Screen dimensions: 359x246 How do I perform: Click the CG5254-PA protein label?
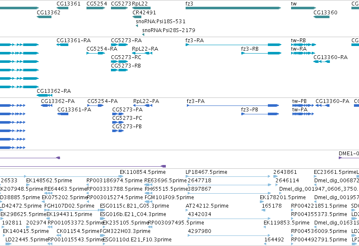coord(103,101)
